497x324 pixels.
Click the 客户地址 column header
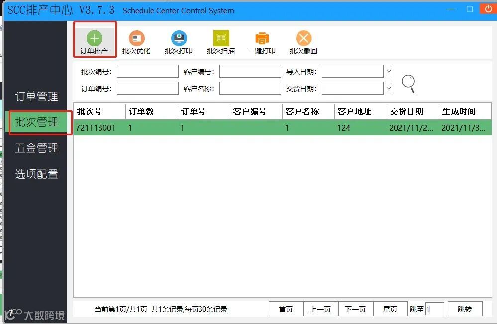pos(361,111)
